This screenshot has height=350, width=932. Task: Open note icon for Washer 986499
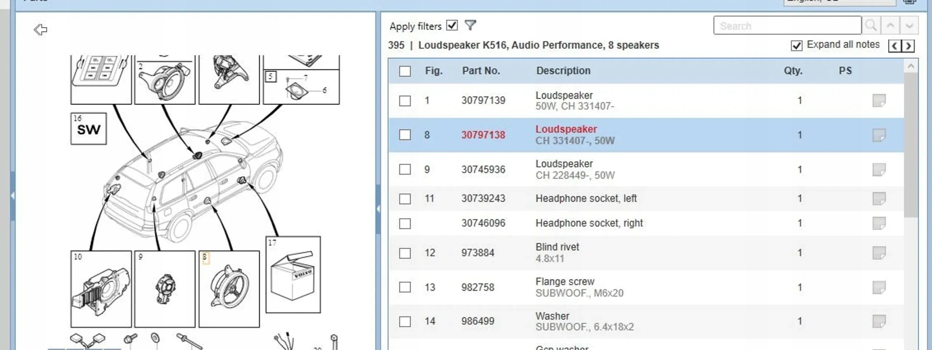tap(879, 321)
